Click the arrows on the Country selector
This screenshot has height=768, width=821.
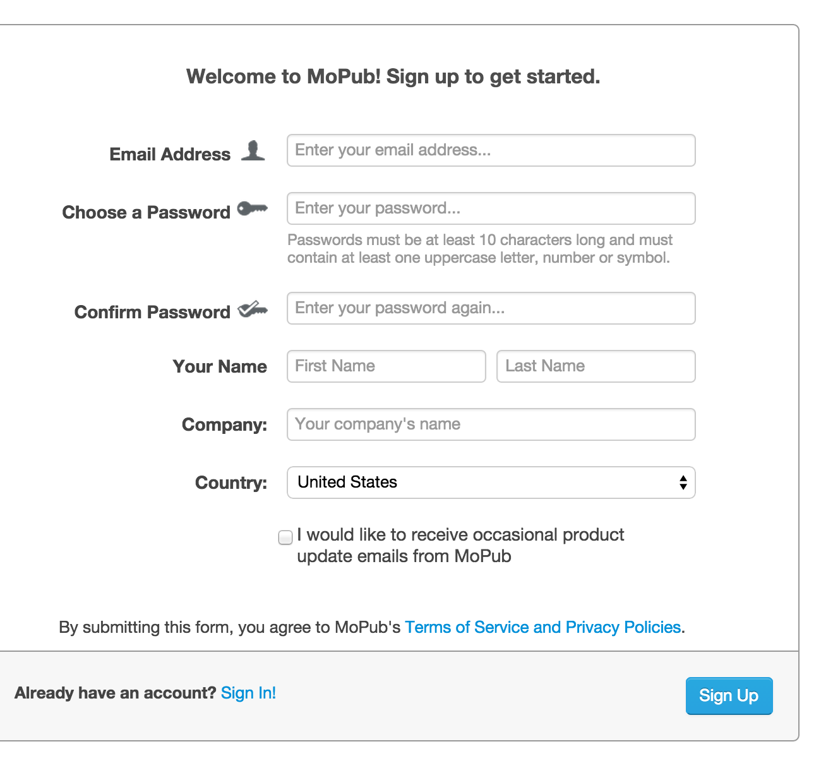(x=683, y=483)
